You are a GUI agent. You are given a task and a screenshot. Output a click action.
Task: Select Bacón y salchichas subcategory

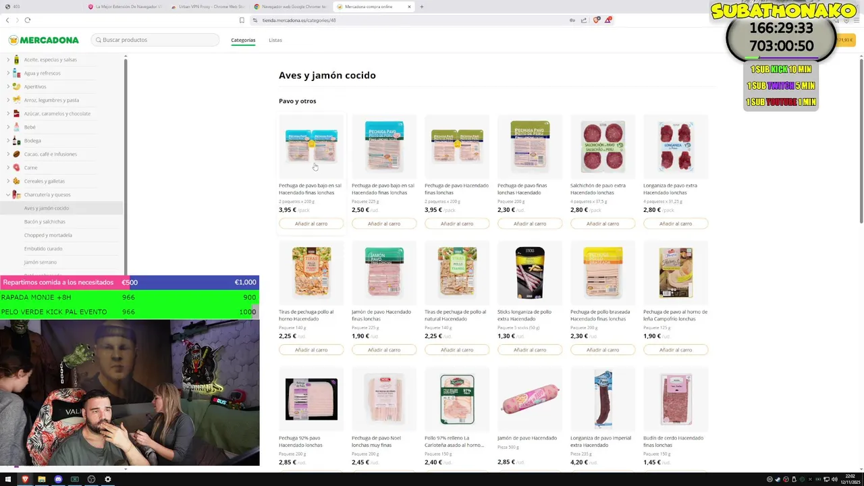point(45,221)
